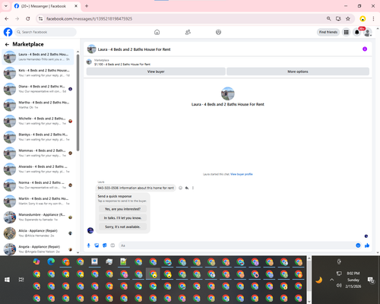380x304 pixels.
Task: Click the GIF icon in composer
Action: pyautogui.click(x=112, y=245)
